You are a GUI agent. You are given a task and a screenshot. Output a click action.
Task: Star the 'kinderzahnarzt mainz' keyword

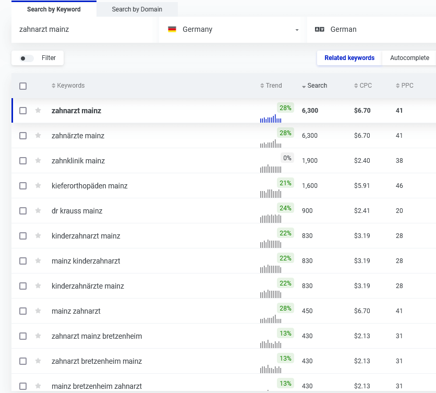38,236
